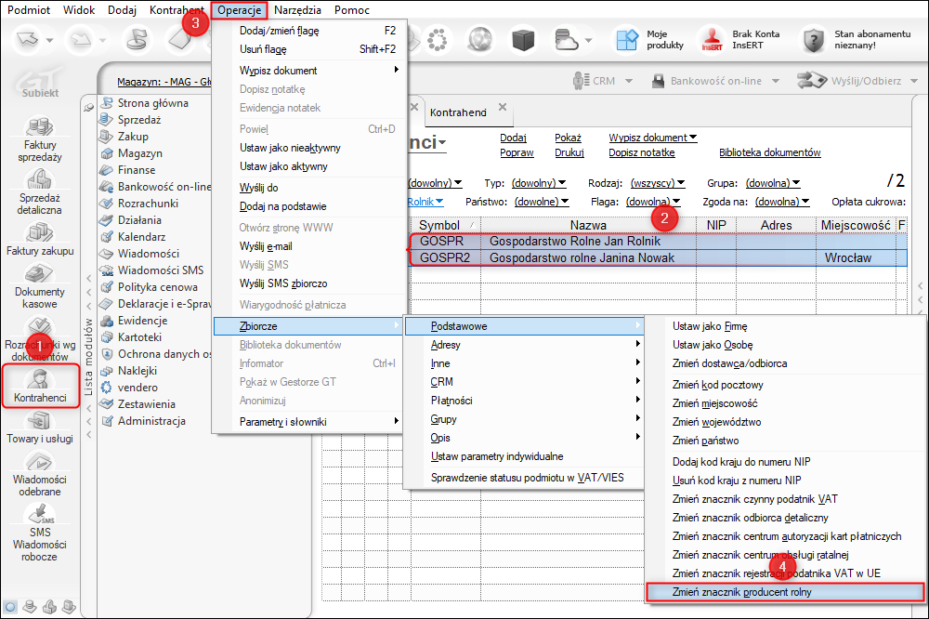Image resolution: width=929 pixels, height=619 pixels.
Task: Click the back arrow toolbar icon
Action: pos(28,40)
